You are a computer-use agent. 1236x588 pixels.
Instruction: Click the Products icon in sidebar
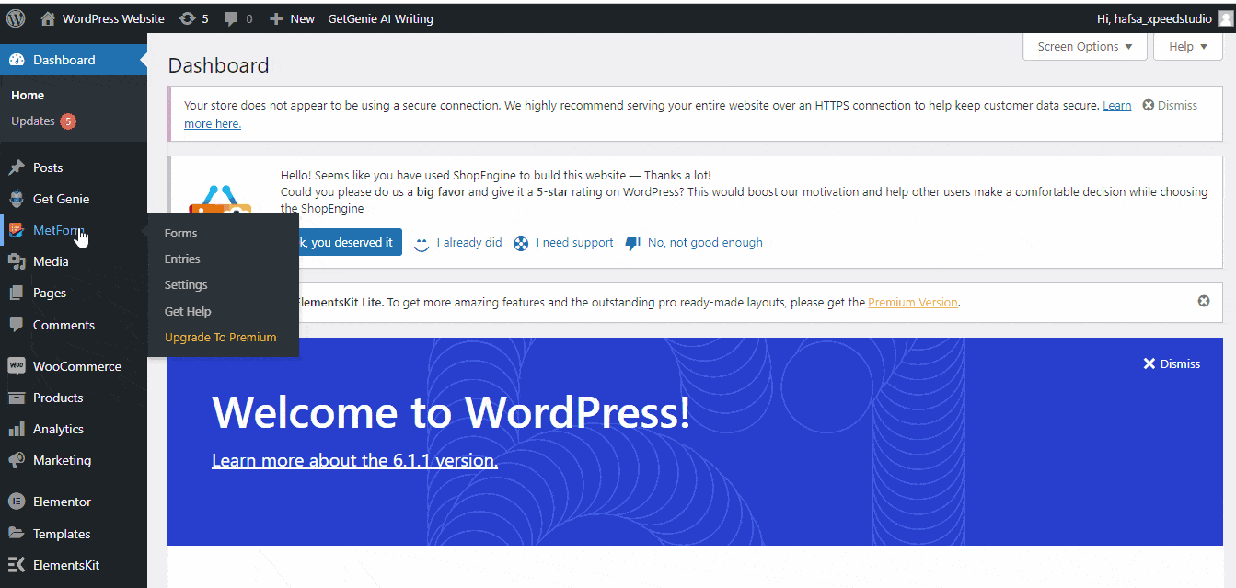coord(17,398)
